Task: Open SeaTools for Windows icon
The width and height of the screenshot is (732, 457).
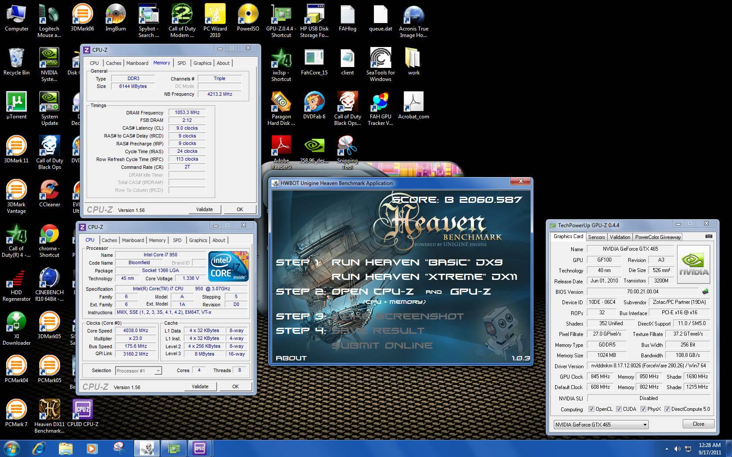Action: [x=380, y=64]
